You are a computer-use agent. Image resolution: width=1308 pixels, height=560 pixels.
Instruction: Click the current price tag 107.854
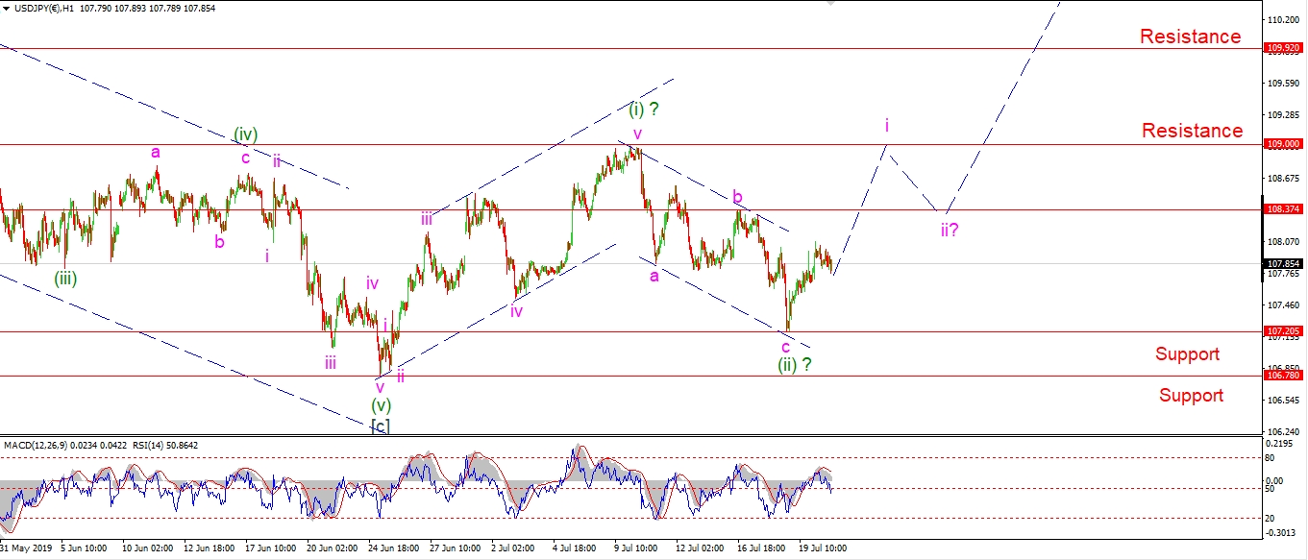1284,264
